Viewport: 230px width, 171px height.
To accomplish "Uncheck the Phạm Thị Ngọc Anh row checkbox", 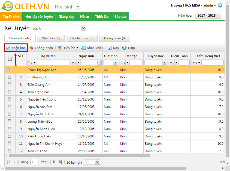I will [9, 70].
